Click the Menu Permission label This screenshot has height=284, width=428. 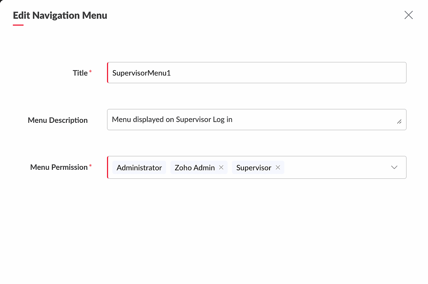[59, 167]
